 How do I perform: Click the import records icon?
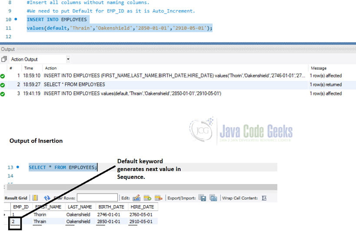pos(213,198)
